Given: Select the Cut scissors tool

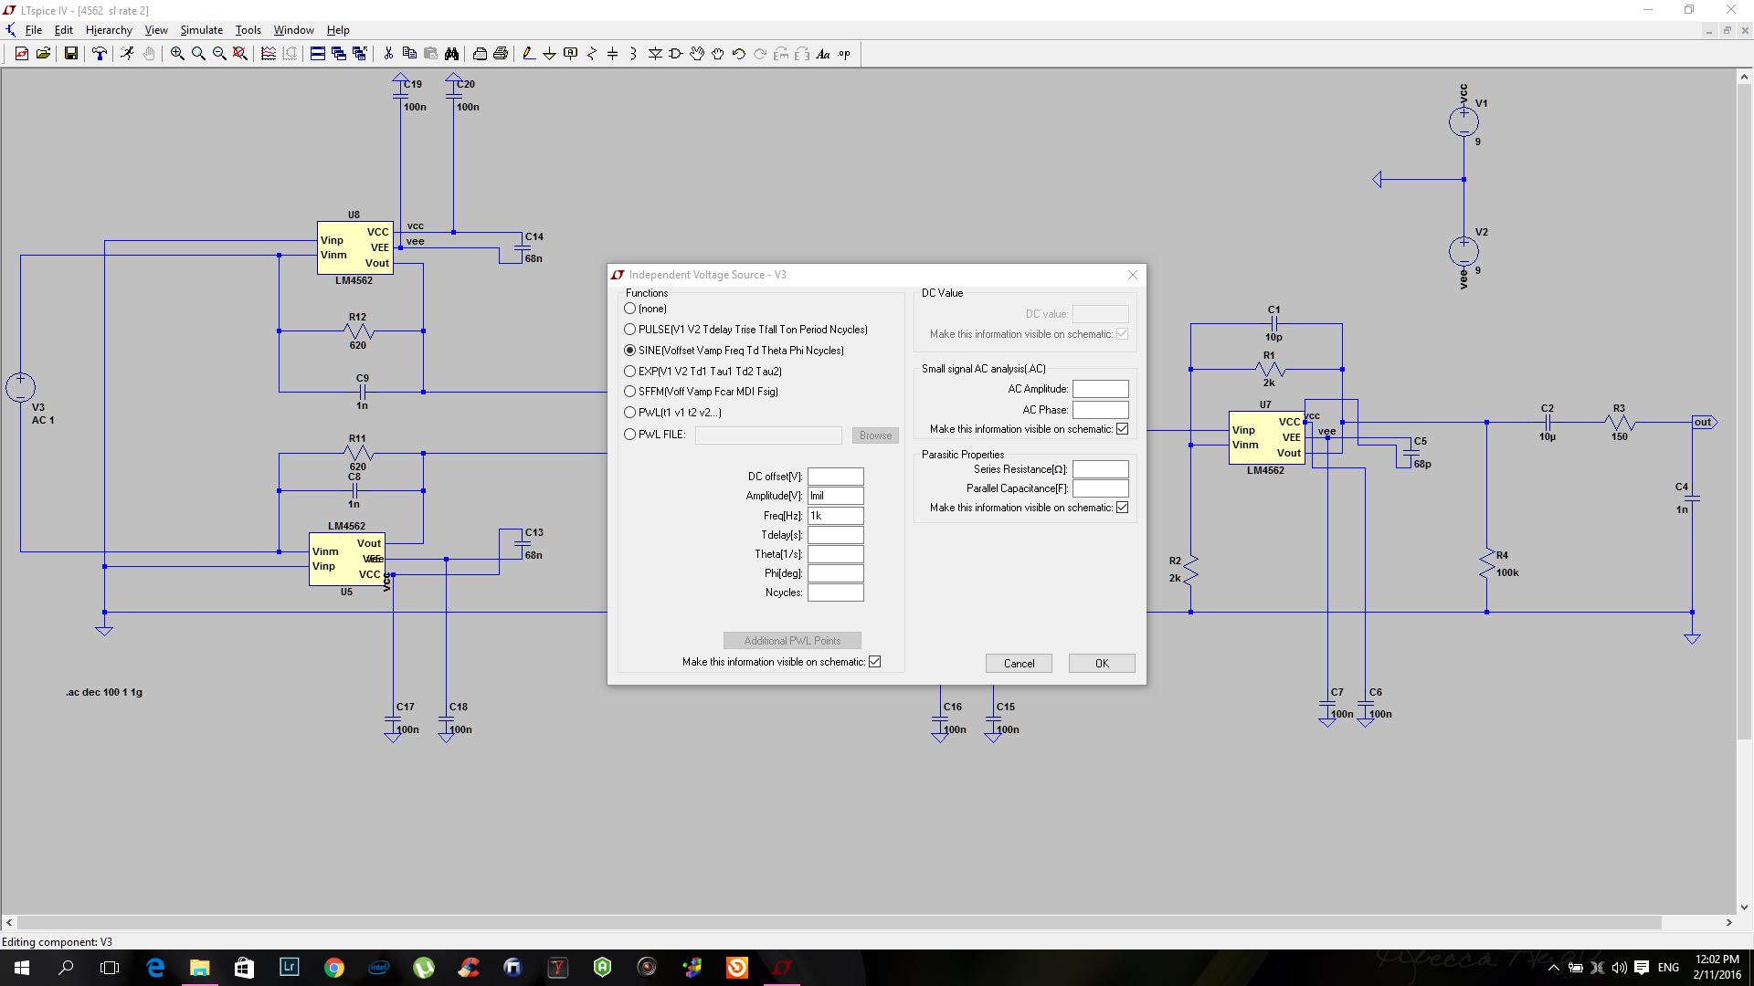Looking at the screenshot, I should [388, 54].
